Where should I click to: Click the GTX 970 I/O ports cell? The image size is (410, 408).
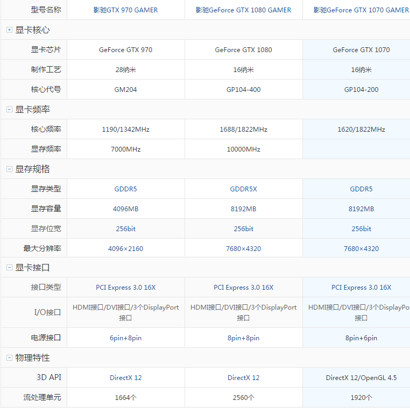tap(125, 312)
